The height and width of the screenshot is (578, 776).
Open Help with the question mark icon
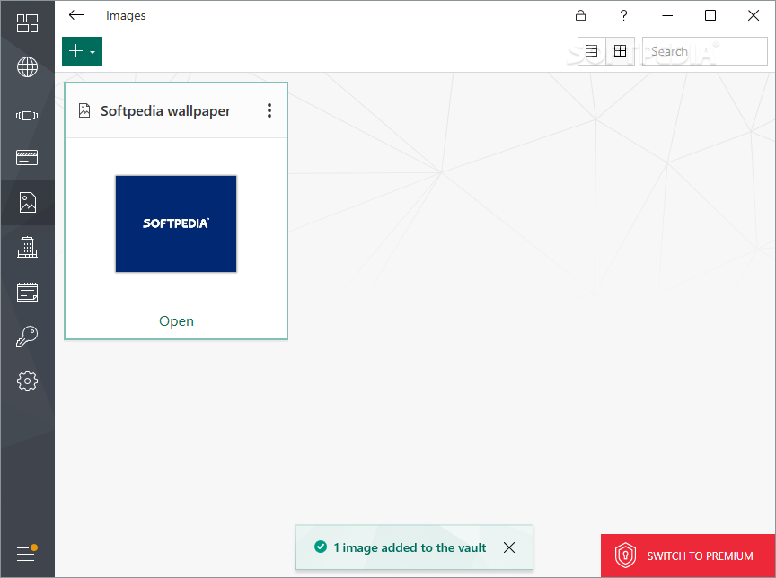pyautogui.click(x=623, y=15)
